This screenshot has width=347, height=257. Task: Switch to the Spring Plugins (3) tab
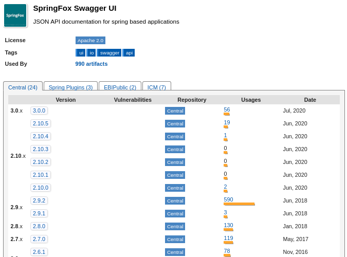coord(70,87)
